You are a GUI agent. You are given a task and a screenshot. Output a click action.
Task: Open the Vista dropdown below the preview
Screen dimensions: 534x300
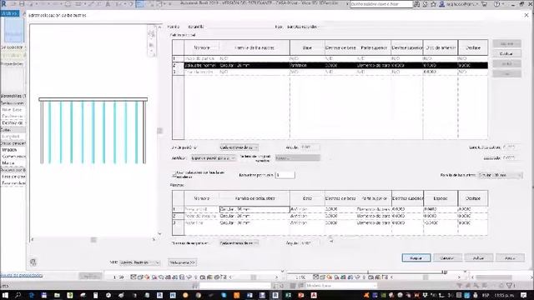(x=139, y=262)
